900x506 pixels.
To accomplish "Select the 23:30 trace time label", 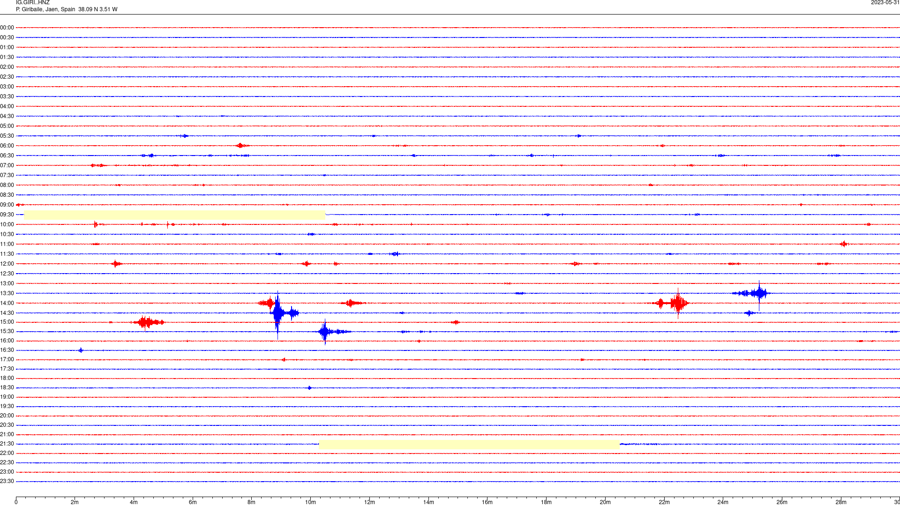I will [x=7, y=481].
